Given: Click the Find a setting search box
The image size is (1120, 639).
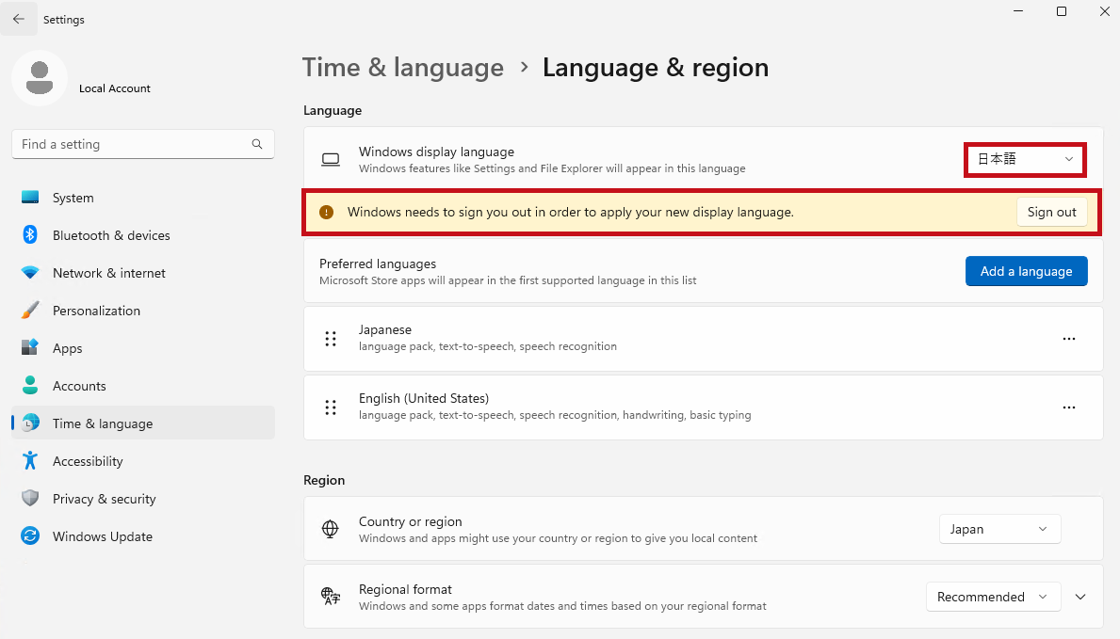Looking at the screenshot, I should pyautogui.click(x=143, y=144).
